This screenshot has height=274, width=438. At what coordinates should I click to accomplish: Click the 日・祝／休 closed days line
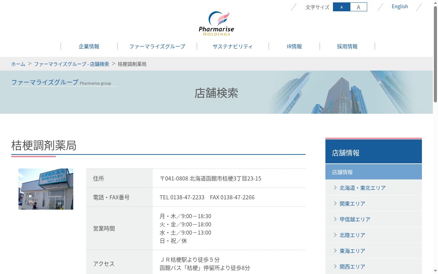pyautogui.click(x=173, y=241)
